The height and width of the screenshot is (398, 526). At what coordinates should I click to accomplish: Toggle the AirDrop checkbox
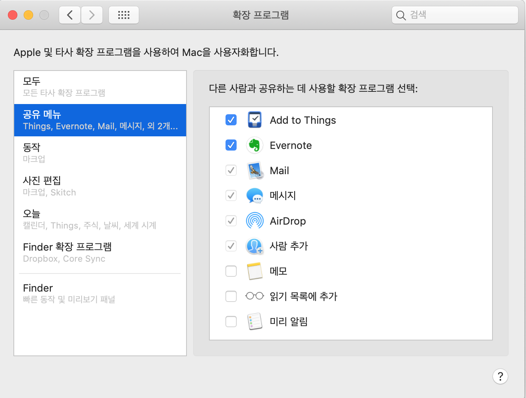coord(231,221)
